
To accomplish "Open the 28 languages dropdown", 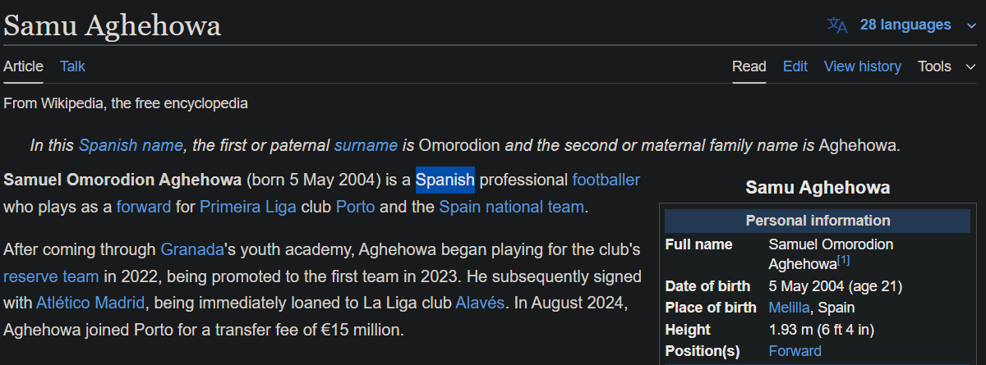I will click(x=905, y=25).
